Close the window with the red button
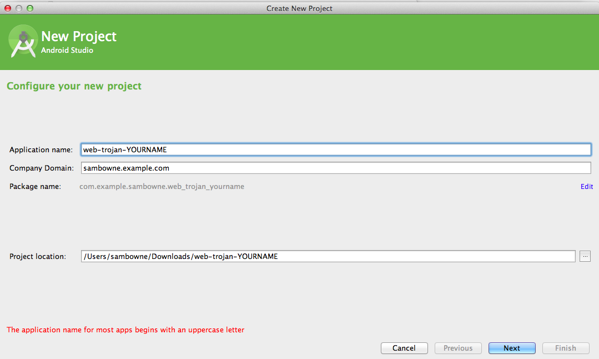The width and height of the screenshot is (599, 359). [x=8, y=8]
